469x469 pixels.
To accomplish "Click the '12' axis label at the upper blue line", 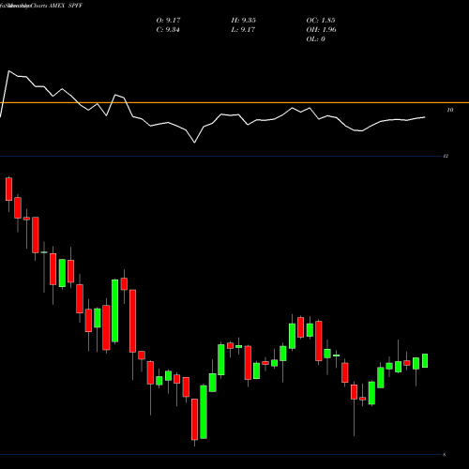I will [x=446, y=156].
